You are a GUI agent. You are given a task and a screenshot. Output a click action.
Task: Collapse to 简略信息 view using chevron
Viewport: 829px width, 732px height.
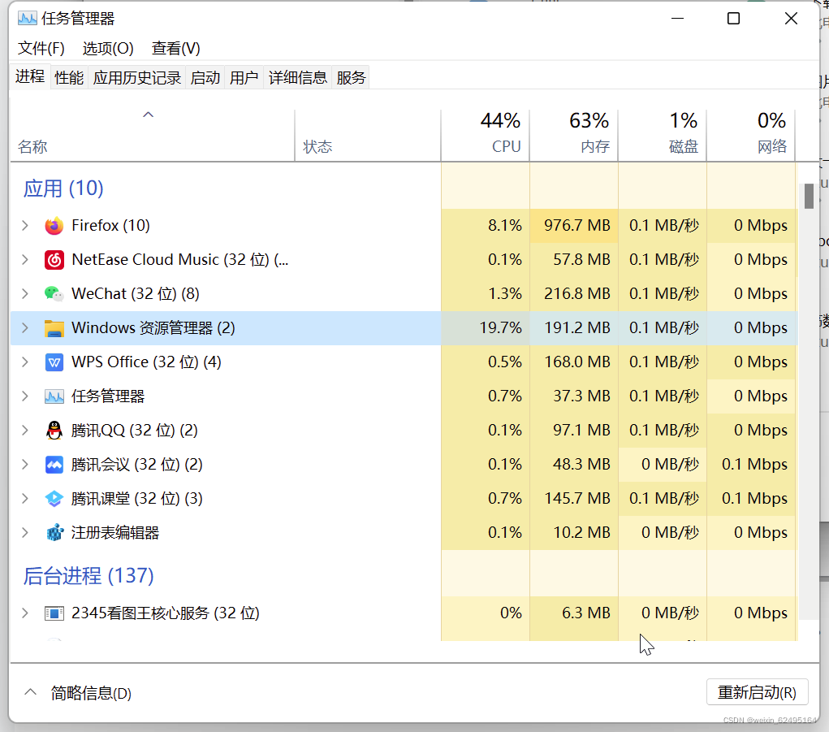(x=31, y=692)
